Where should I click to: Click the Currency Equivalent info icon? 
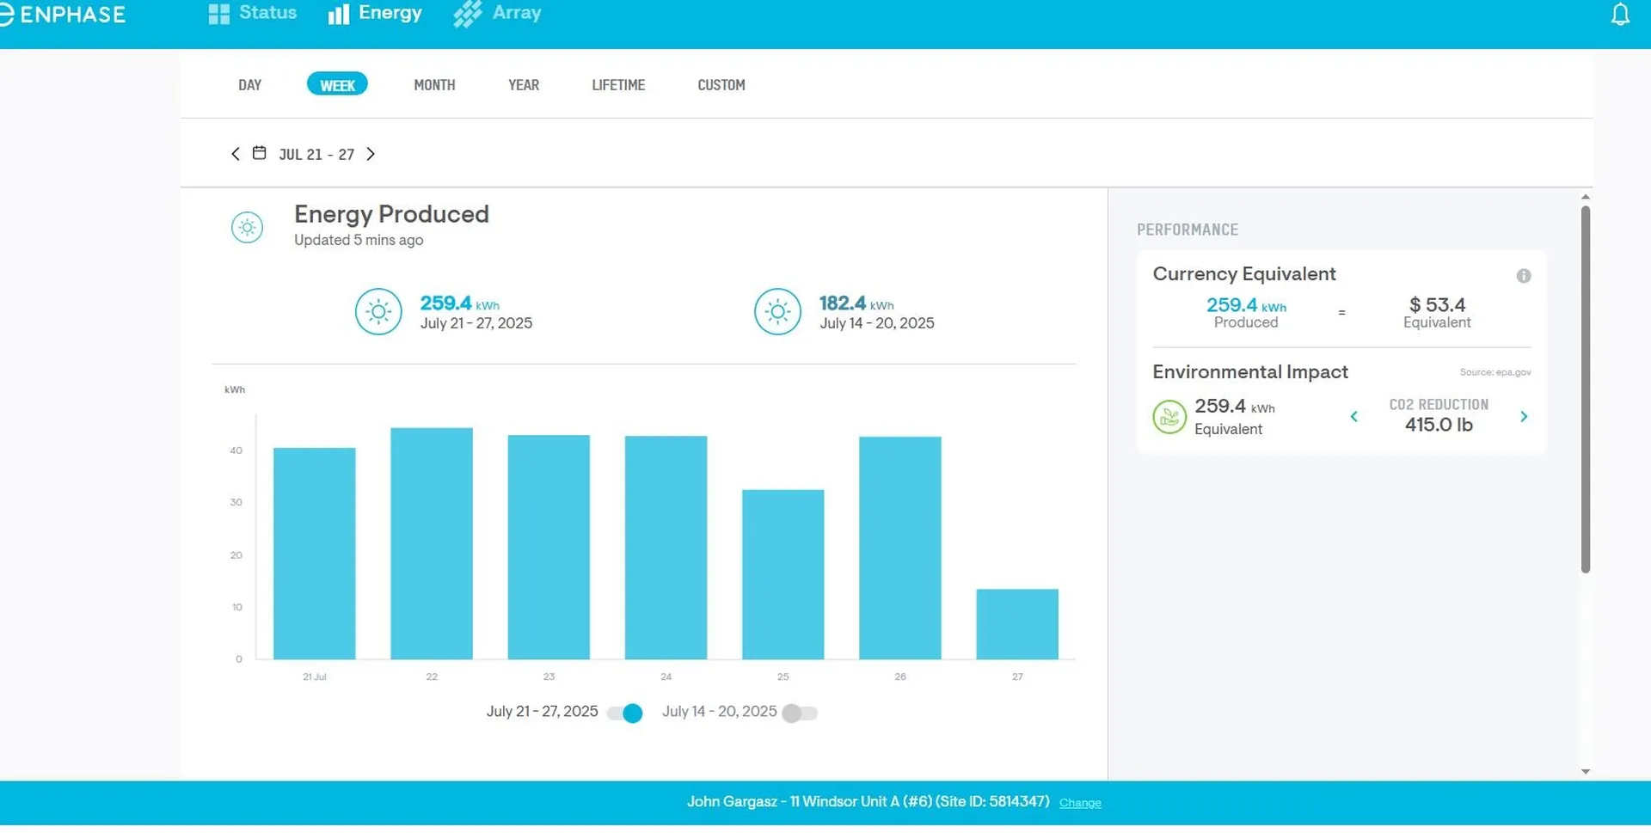pyautogui.click(x=1523, y=276)
